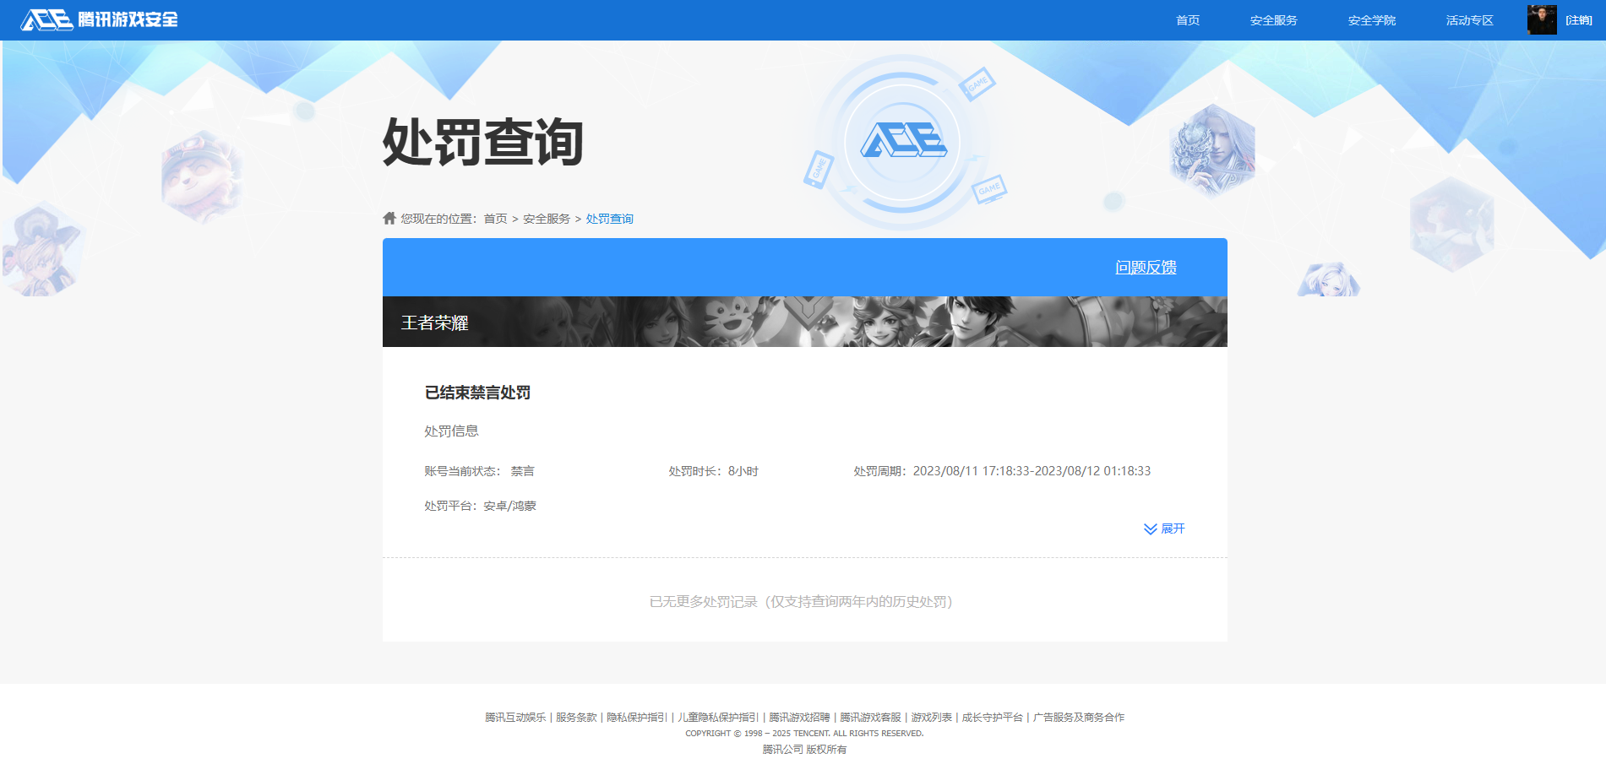This screenshot has width=1606, height=759.
Task: Click the 王者荣耀 game banner
Action: point(805,322)
